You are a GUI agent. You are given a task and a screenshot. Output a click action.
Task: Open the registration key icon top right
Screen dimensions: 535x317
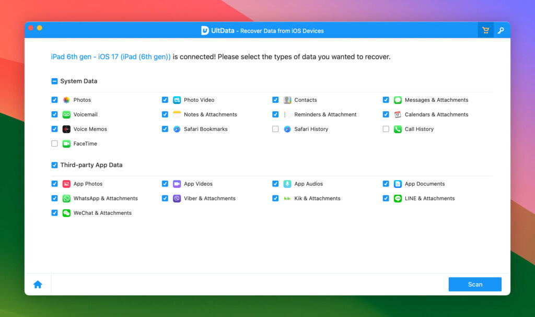[502, 30]
